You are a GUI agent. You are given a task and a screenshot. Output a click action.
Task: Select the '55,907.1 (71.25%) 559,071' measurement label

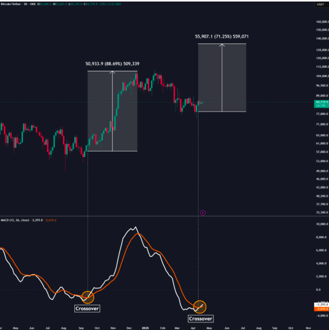click(222, 36)
